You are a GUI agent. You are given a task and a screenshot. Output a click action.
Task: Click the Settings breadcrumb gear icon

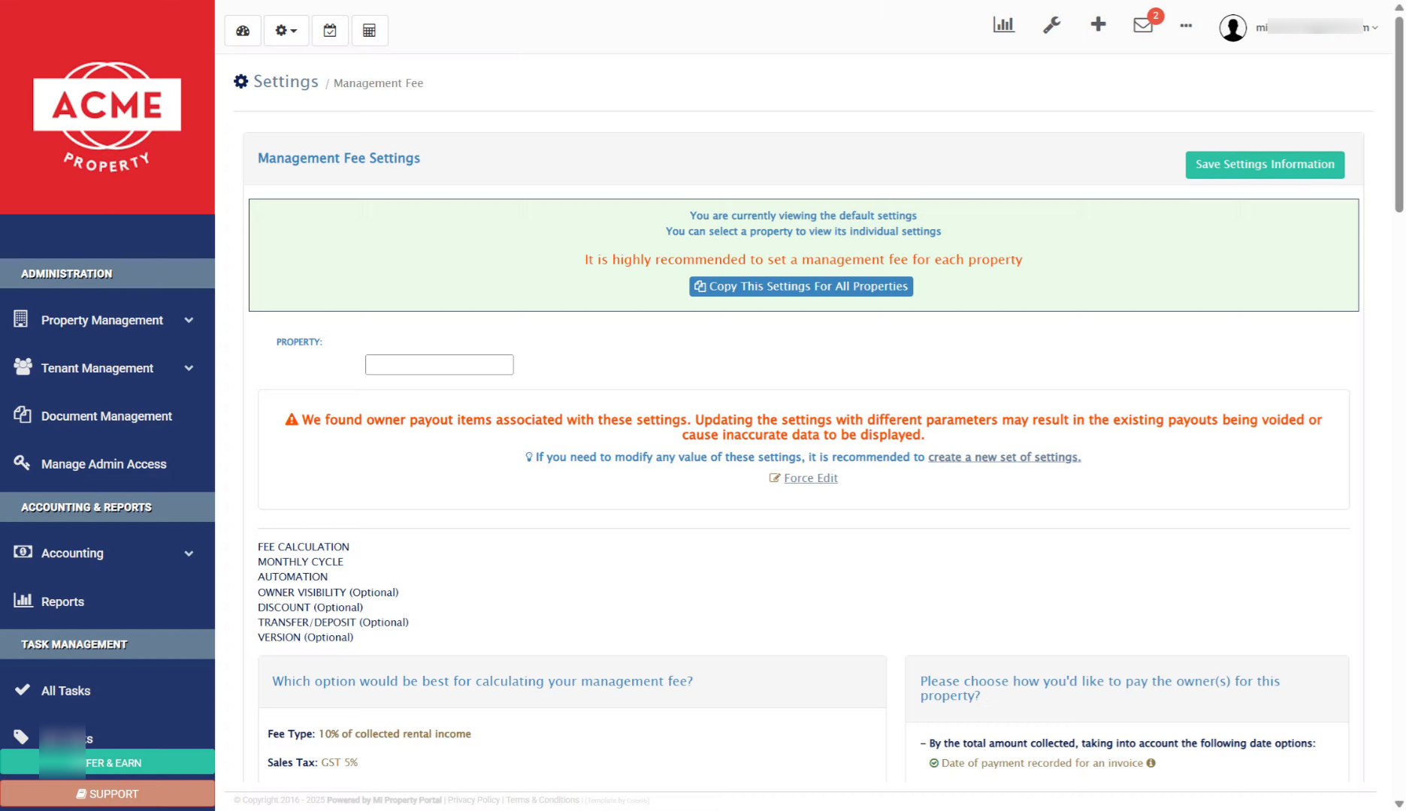[x=240, y=81]
